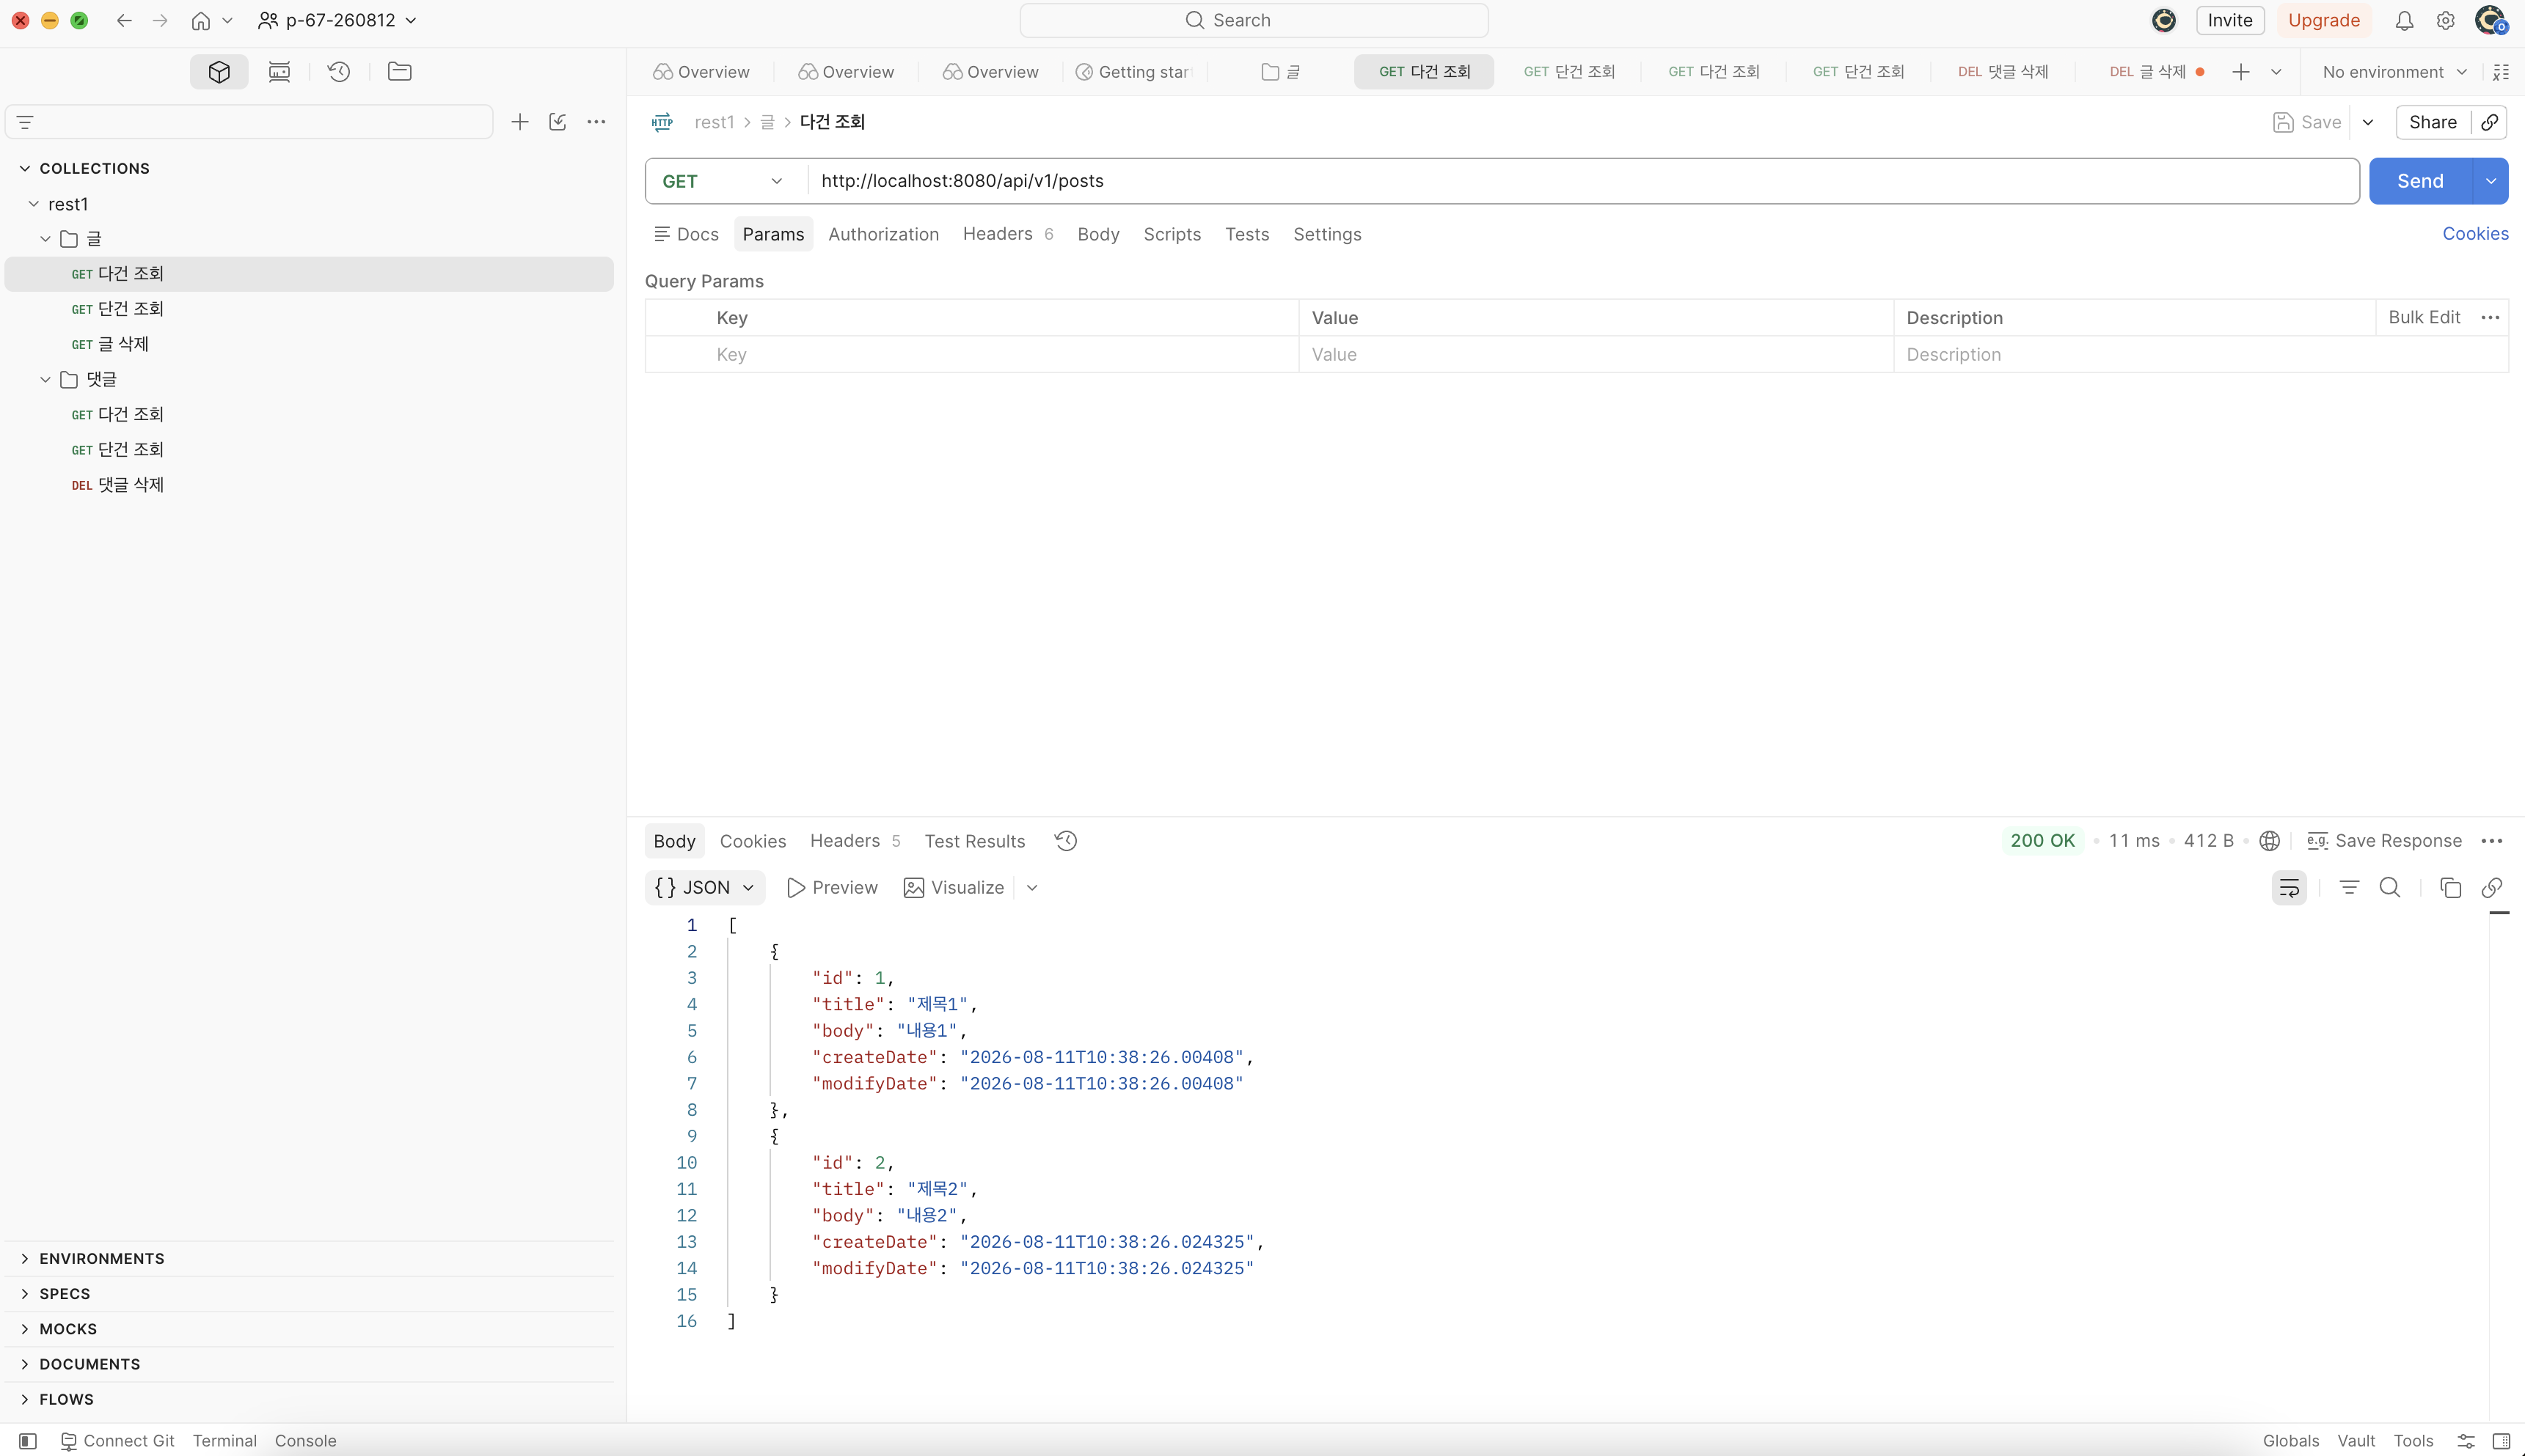
Task: Open the No environment selector
Action: coord(2395,72)
